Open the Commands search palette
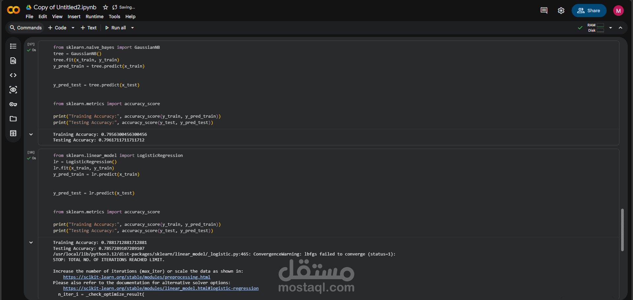The height and width of the screenshot is (300, 633). (x=26, y=28)
